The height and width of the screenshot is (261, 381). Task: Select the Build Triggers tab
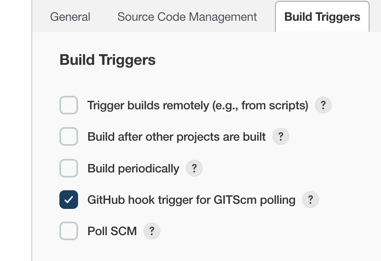click(322, 17)
